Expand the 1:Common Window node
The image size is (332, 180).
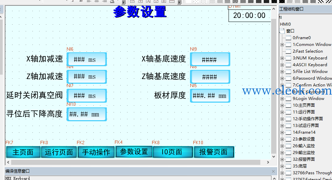tap(282, 45)
